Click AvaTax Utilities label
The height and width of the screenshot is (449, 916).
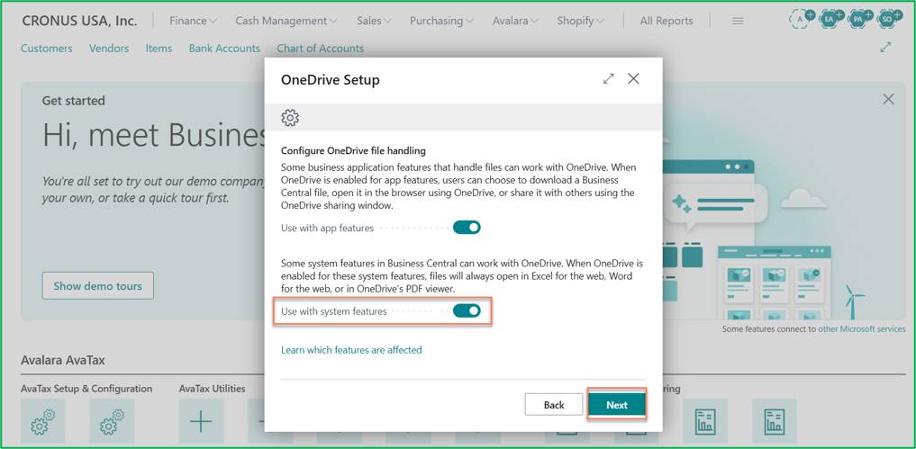coord(212,389)
